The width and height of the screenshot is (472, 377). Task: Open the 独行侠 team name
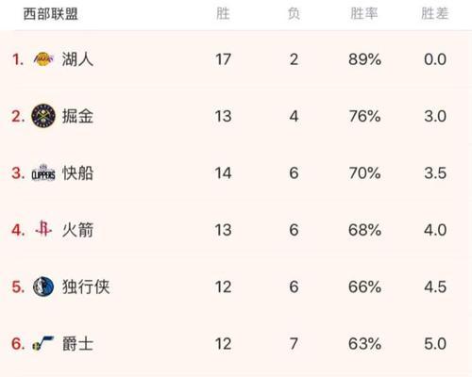[86, 287]
